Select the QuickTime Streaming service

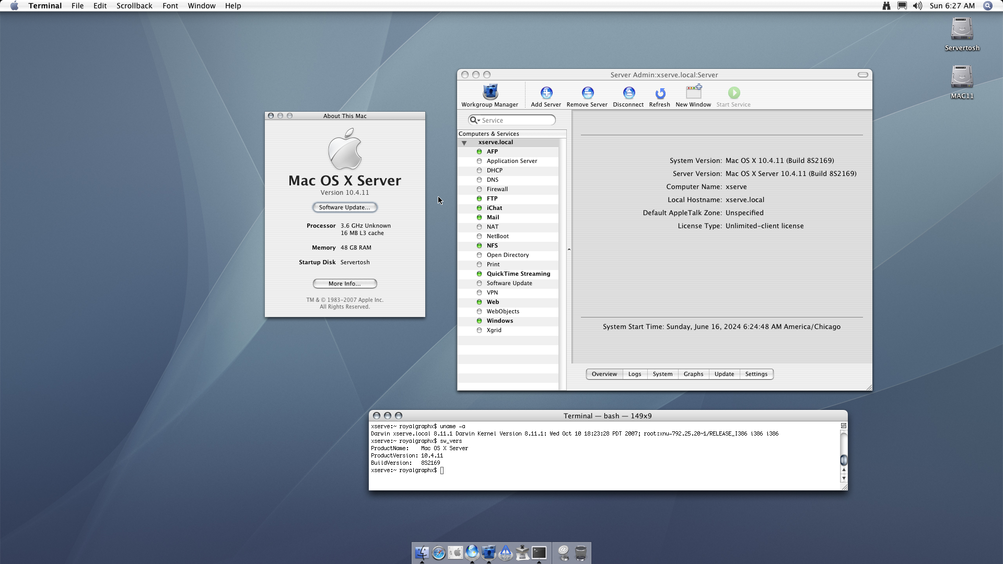508,274
